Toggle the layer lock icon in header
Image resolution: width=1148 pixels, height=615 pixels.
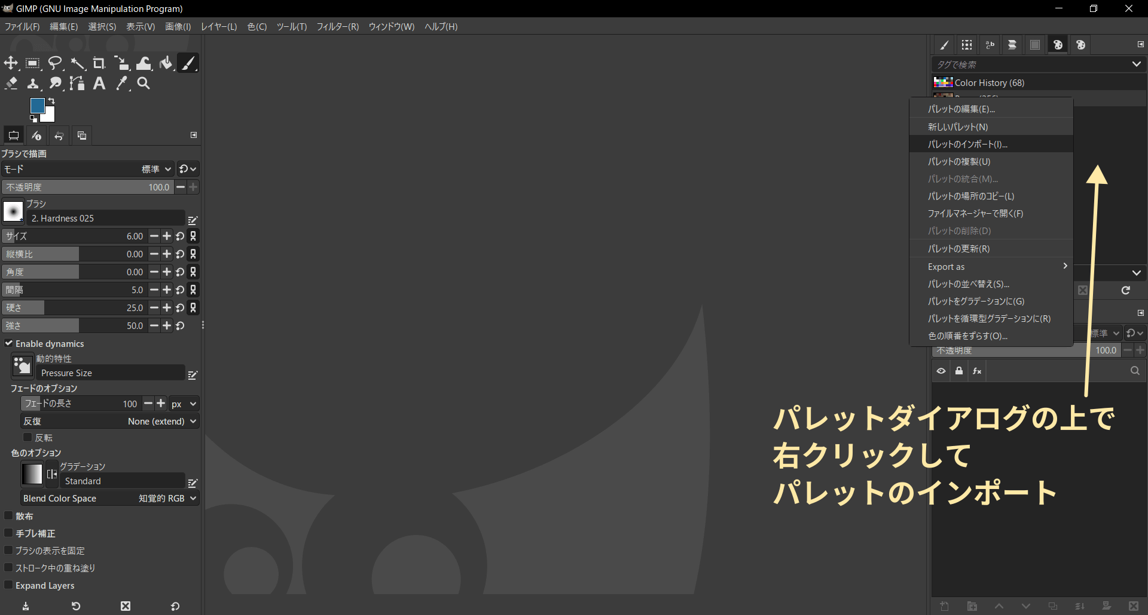[x=959, y=371]
